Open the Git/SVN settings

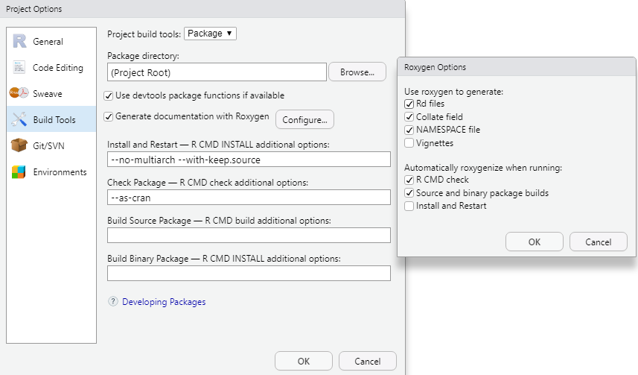tap(51, 145)
